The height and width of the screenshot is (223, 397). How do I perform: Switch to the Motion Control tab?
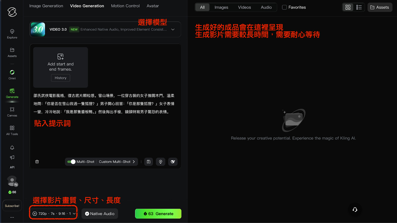[x=125, y=6]
